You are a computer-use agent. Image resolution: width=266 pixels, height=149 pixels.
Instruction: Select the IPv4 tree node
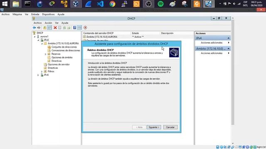(x=46, y=40)
